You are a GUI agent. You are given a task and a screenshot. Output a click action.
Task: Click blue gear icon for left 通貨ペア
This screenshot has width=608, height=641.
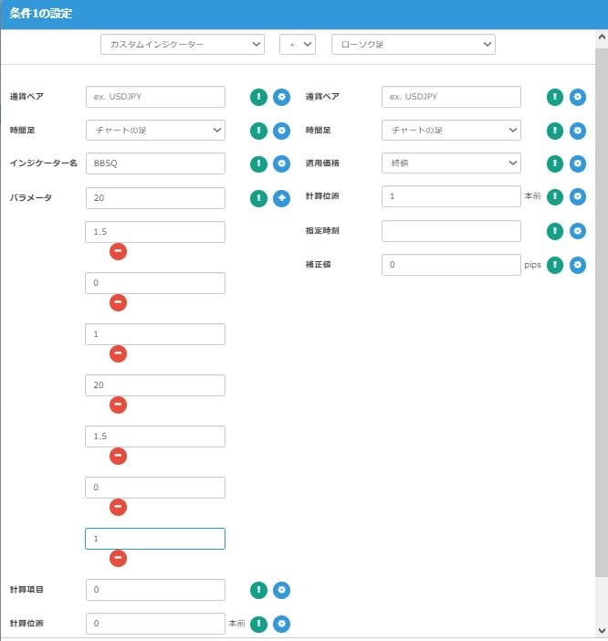point(281,97)
